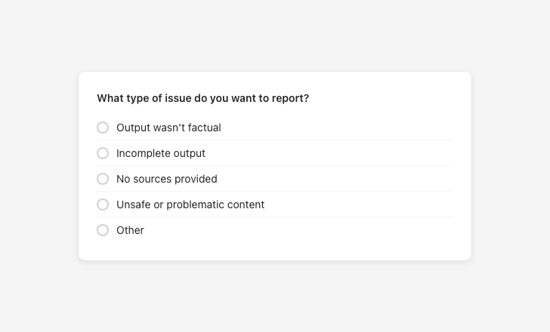550x332 pixels.
Task: Select the "Other" radio button
Action: 103,230
